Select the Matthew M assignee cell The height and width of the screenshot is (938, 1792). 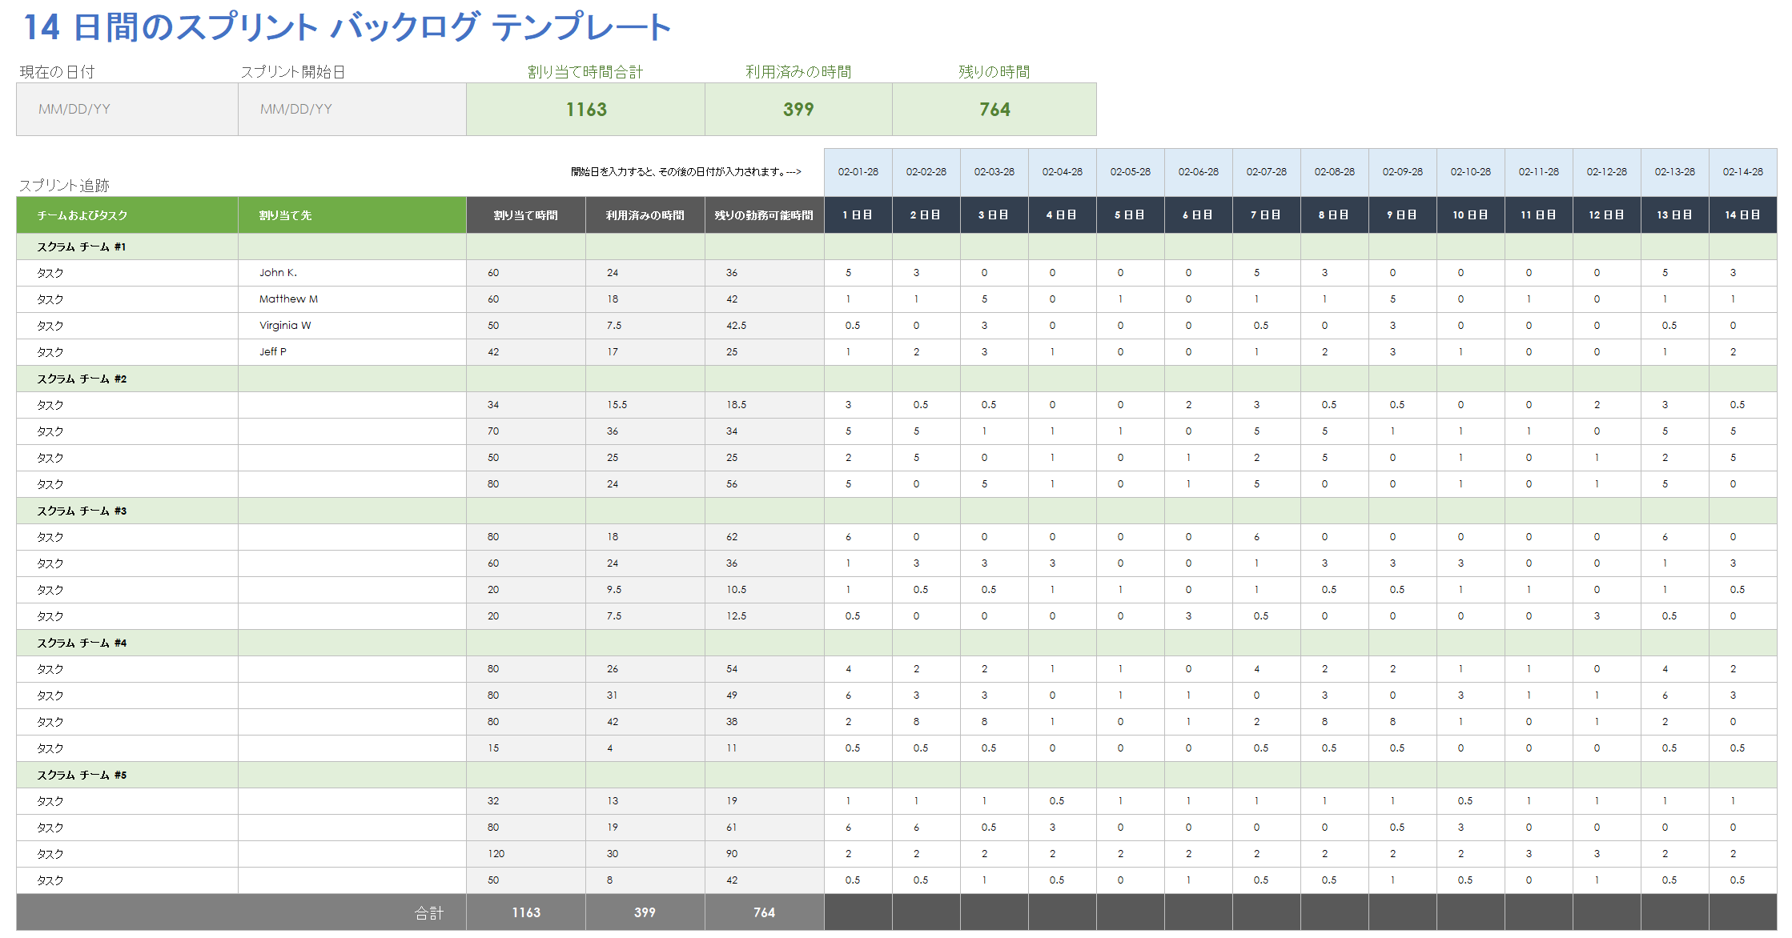[352, 299]
